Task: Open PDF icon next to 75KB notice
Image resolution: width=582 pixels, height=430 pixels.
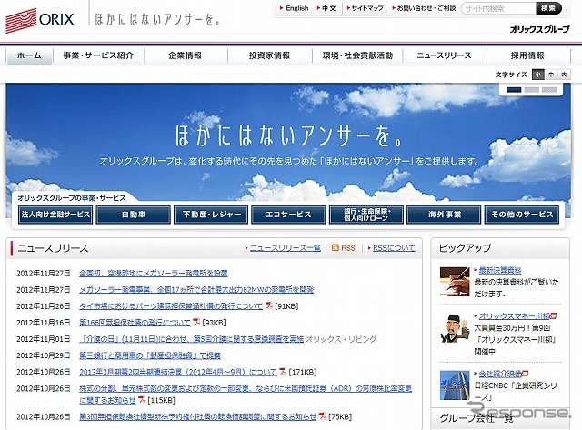Action: click(323, 415)
